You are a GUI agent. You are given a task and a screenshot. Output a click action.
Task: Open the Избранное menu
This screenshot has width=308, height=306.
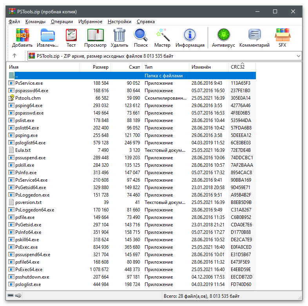coord(91,22)
